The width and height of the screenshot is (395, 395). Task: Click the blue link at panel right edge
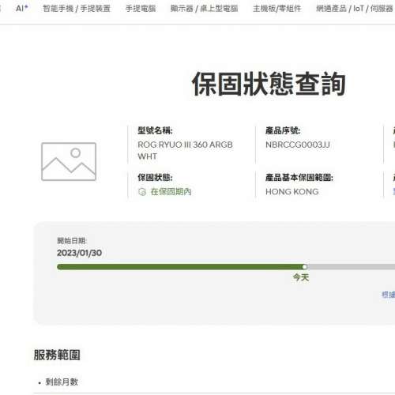389,295
